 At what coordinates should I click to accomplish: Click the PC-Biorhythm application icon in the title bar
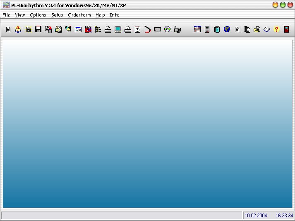click(x=6, y=5)
